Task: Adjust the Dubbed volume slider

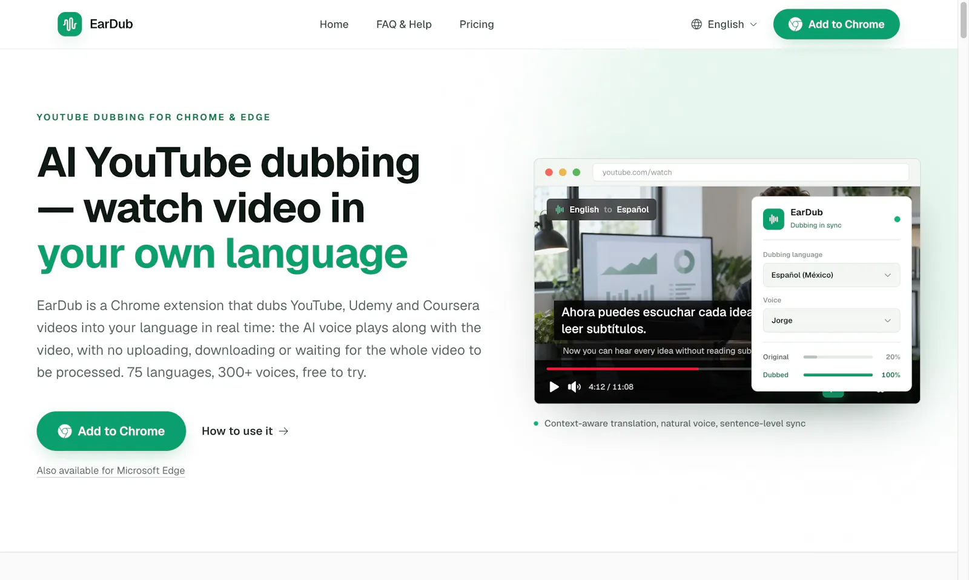Action: 838,375
